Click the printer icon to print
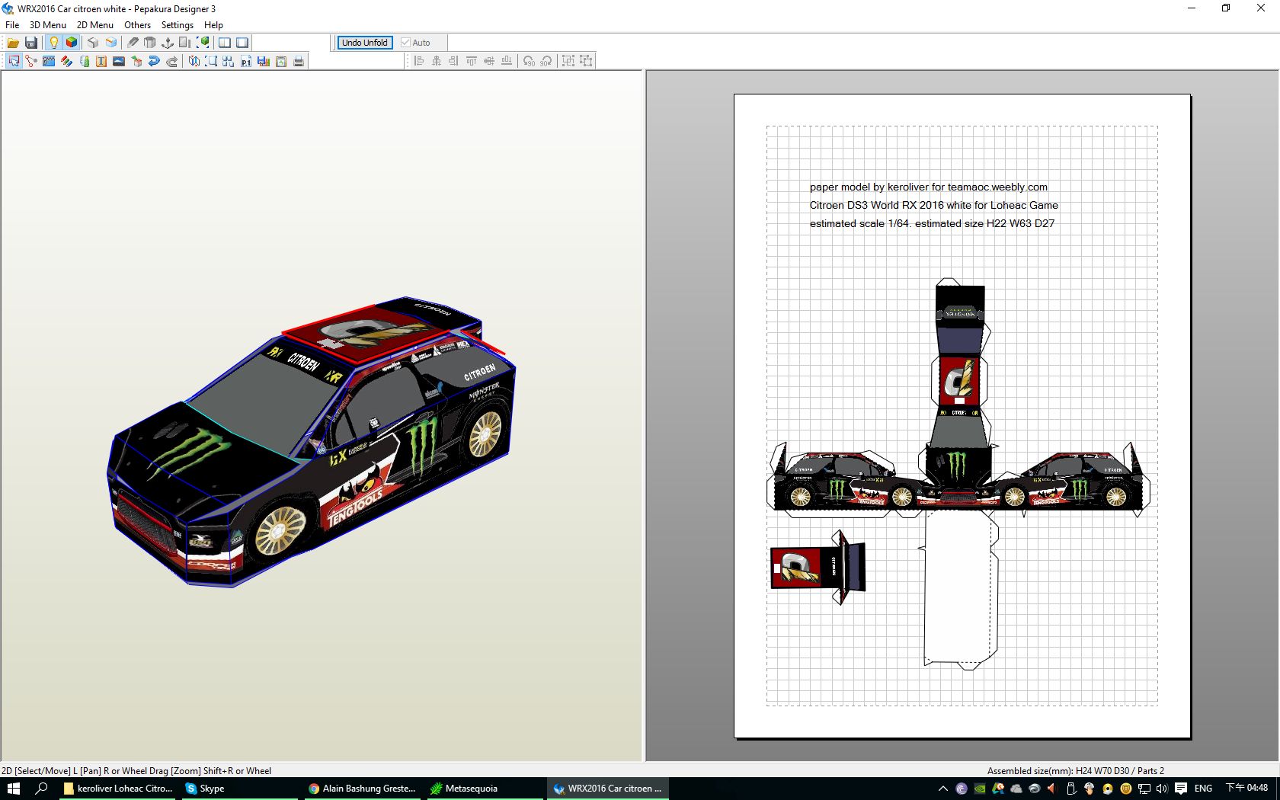This screenshot has width=1280, height=800. [299, 61]
